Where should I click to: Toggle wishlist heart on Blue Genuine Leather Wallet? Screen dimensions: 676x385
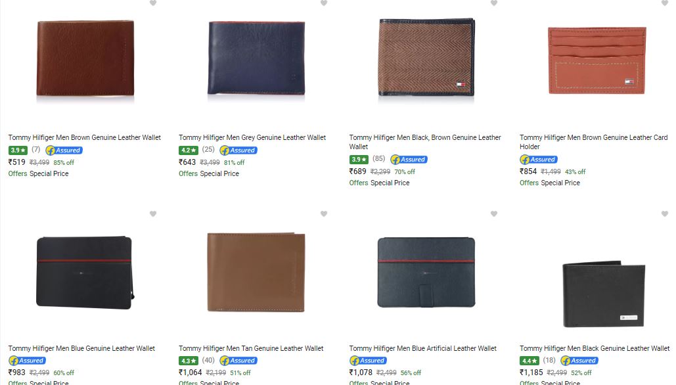click(153, 214)
